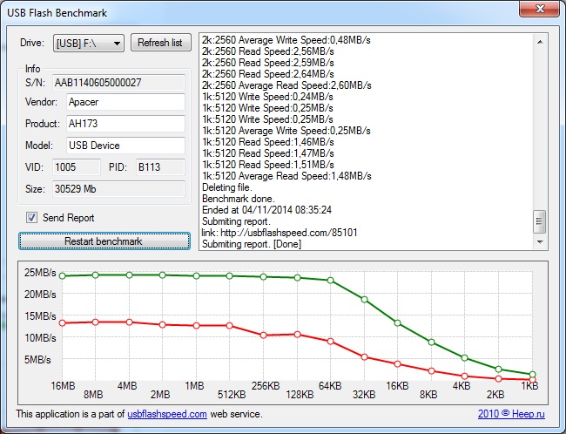
Task: Click the log scrollbar up arrow
Action: (x=540, y=41)
